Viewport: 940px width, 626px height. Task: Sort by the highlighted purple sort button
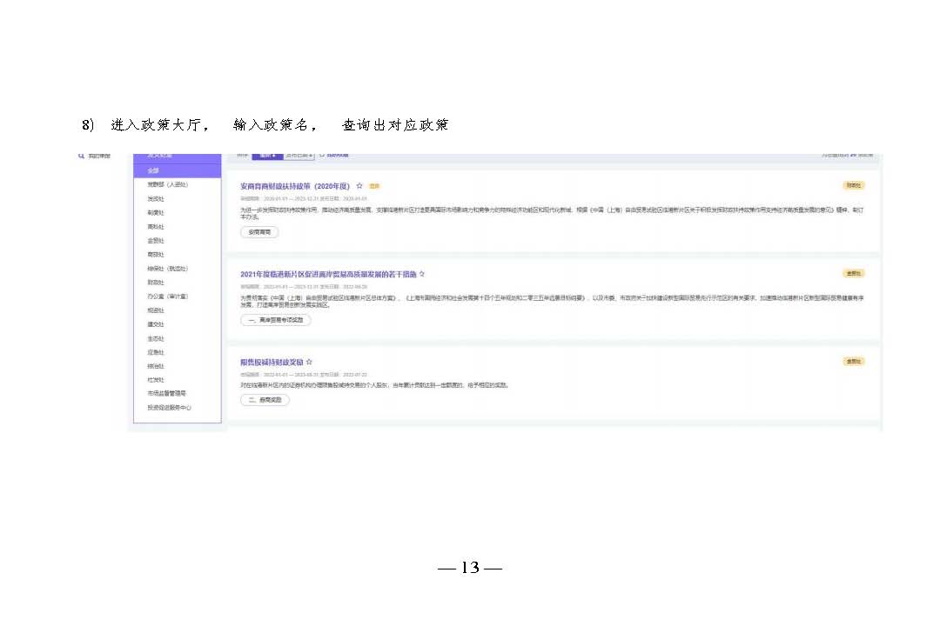(x=267, y=155)
